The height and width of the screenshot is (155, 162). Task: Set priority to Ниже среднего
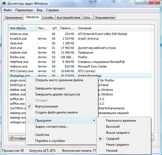pos(118,145)
